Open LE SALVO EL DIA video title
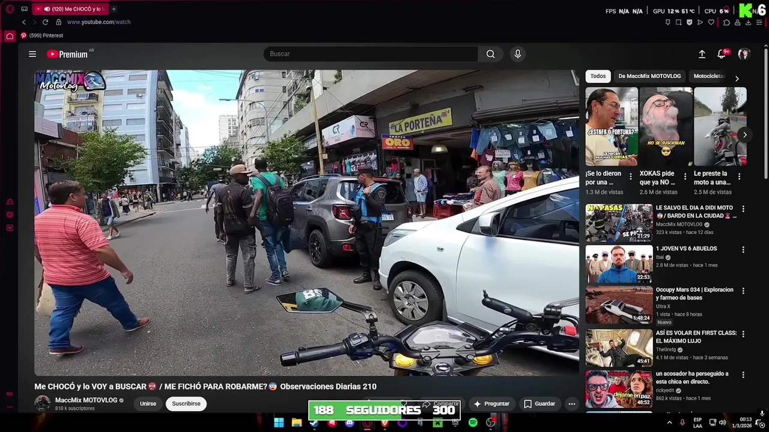 pos(696,212)
